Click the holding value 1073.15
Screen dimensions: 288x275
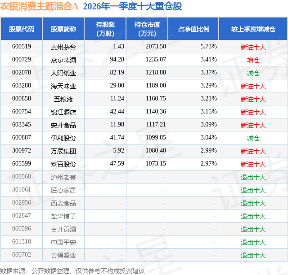156,163
